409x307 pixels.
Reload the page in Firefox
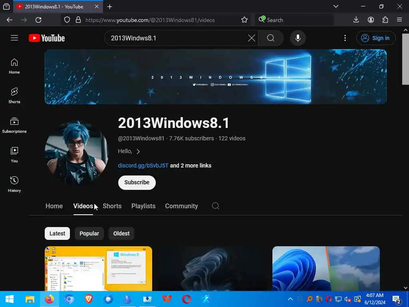pyautogui.click(x=38, y=20)
